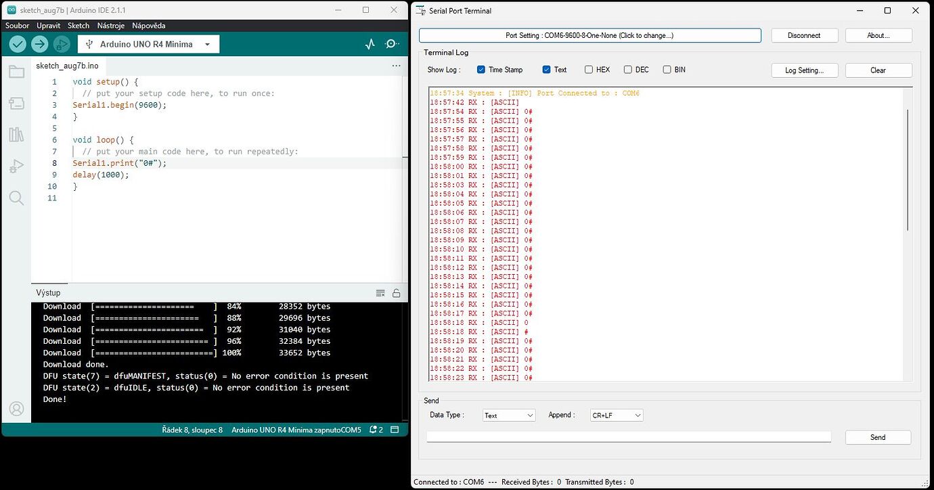Click the void loop() code line

tap(103, 140)
